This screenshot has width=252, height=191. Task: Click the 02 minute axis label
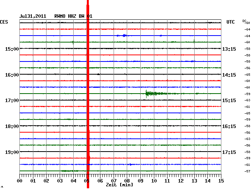(x=46, y=181)
